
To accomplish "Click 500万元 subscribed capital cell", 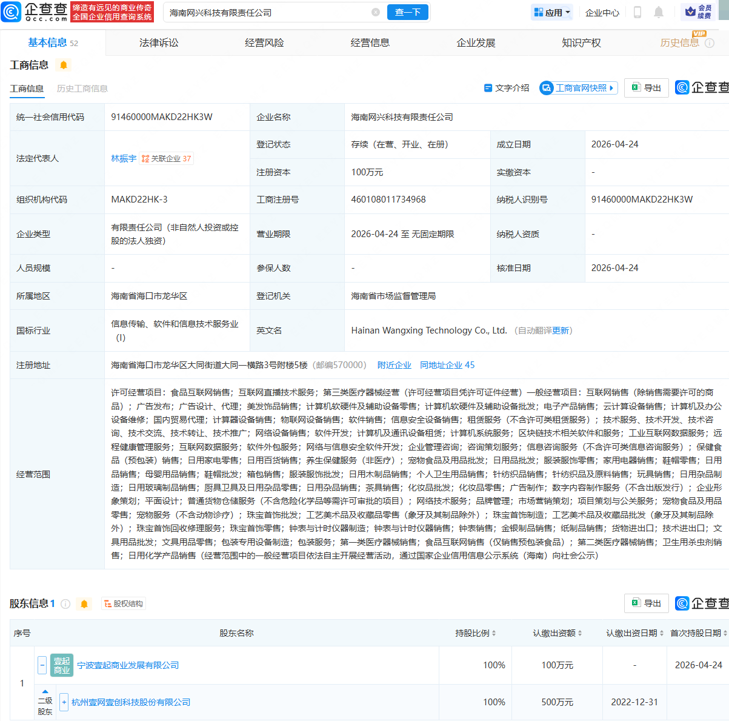I will click(558, 702).
